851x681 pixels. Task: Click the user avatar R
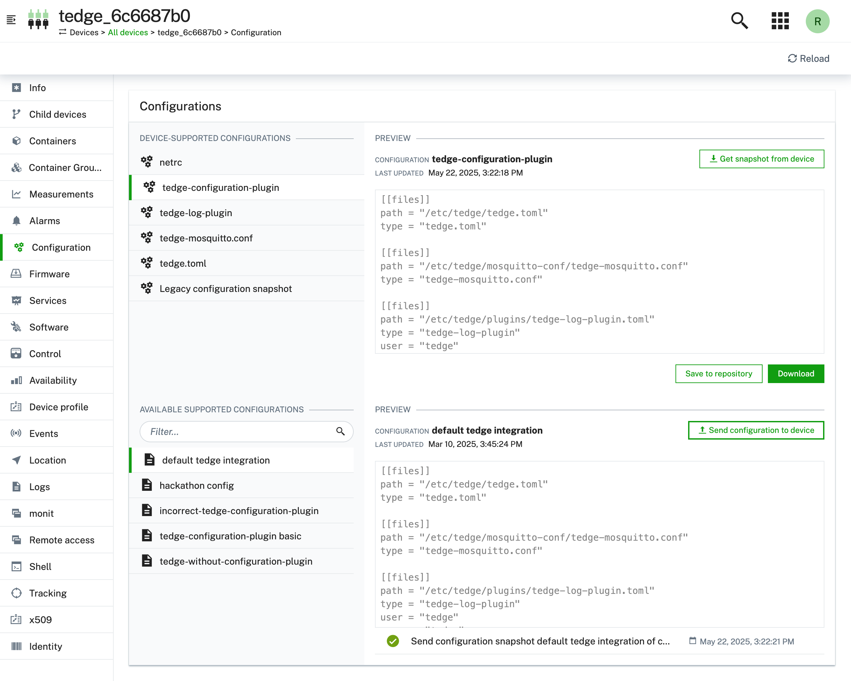coord(817,21)
